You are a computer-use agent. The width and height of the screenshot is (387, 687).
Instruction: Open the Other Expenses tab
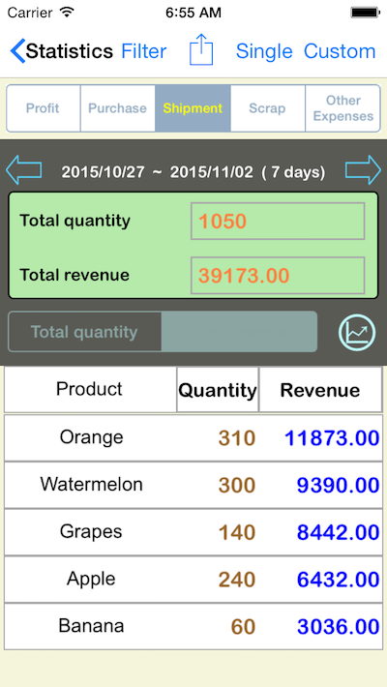[x=343, y=108]
